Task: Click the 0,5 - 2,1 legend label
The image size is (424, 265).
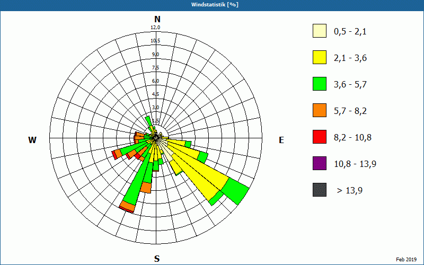Action: click(350, 32)
